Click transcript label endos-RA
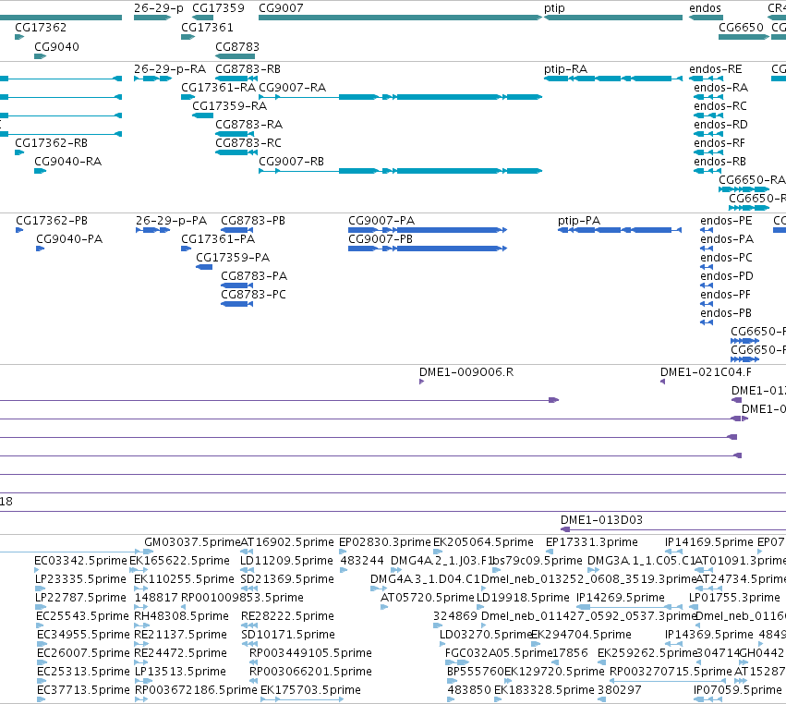 coord(720,88)
